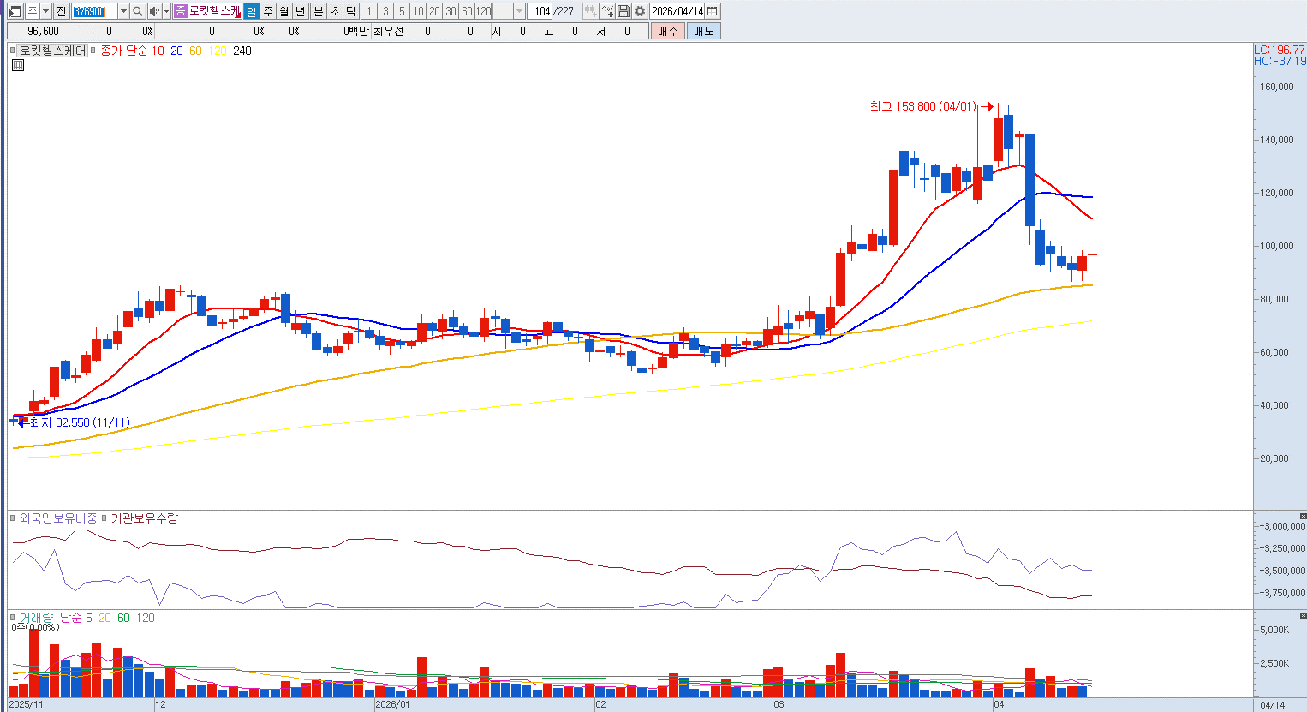Click the 매수 buy button

[x=668, y=31]
